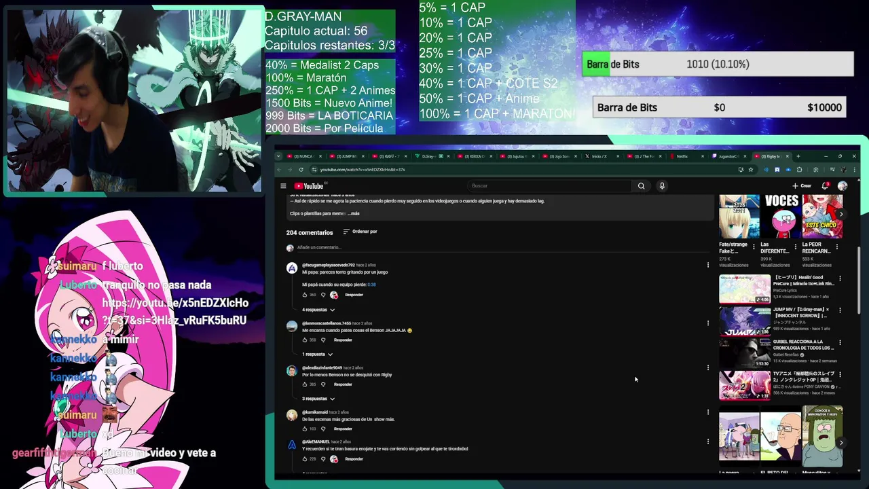This screenshot has width=869, height=489.
Task: Expand the 1 respuesta replies thread
Action: click(317, 354)
